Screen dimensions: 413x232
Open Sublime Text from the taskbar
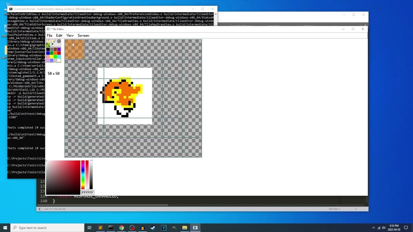[x=100, y=228]
